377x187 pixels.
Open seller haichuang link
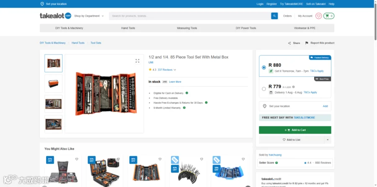pyautogui.click(x=275, y=155)
